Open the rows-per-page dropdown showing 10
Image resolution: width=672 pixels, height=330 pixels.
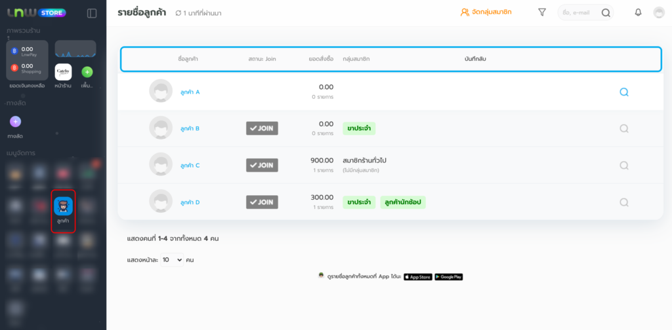coord(172,260)
